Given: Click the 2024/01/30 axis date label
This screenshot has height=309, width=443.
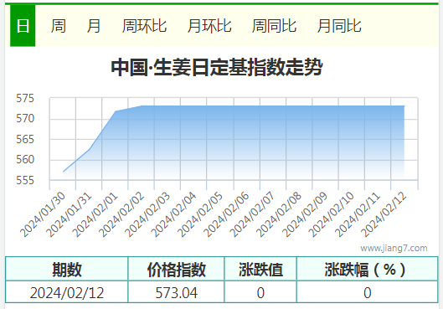Looking at the screenshot, I should pyautogui.click(x=43, y=214).
